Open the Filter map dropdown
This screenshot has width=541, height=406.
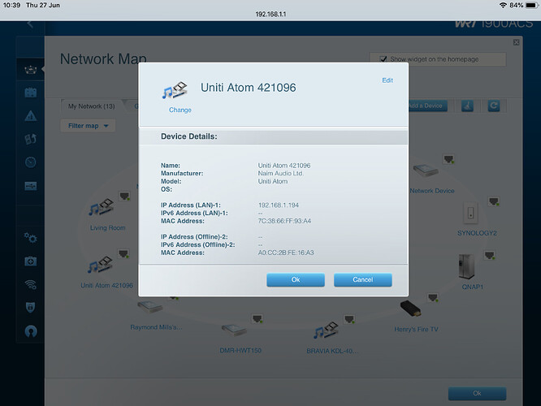pyautogui.click(x=88, y=126)
